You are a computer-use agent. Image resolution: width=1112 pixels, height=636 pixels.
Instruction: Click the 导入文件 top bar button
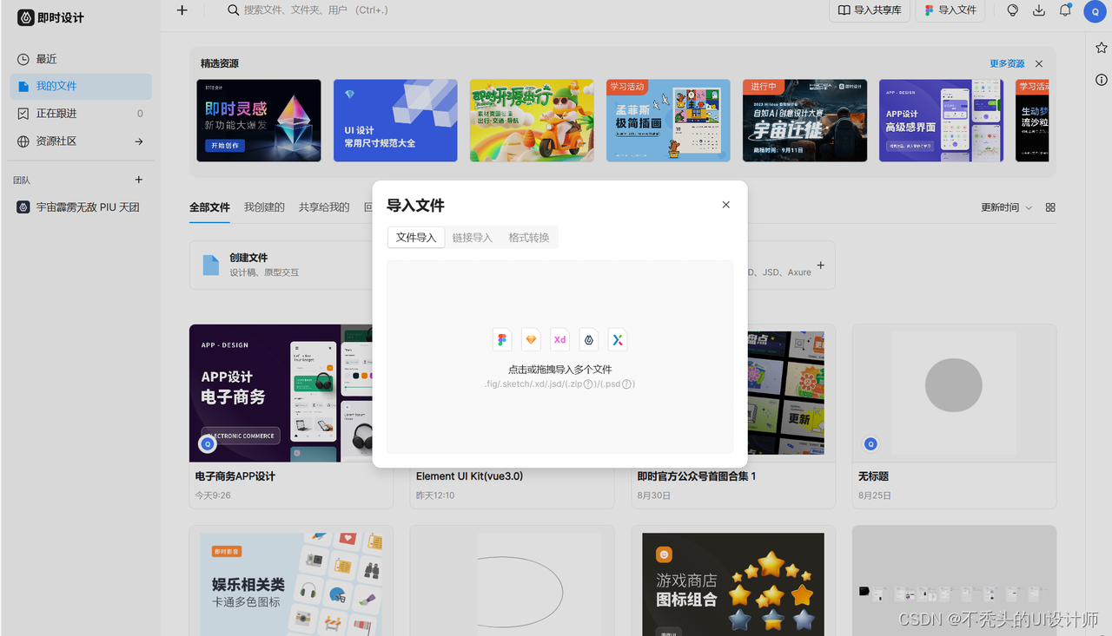[x=950, y=10]
